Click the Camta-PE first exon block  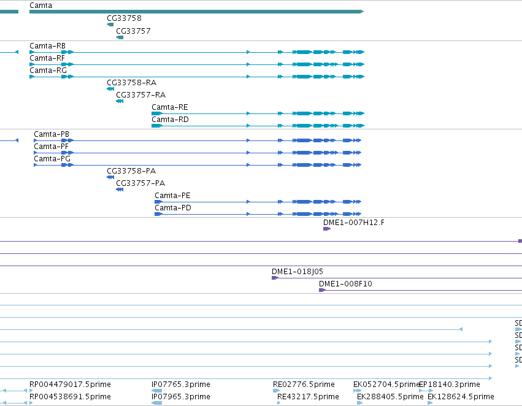point(158,202)
